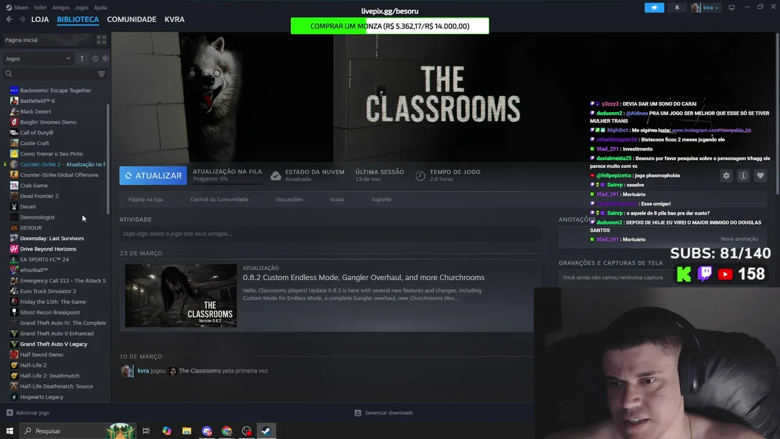Open the Windows Start menu

(x=9, y=431)
